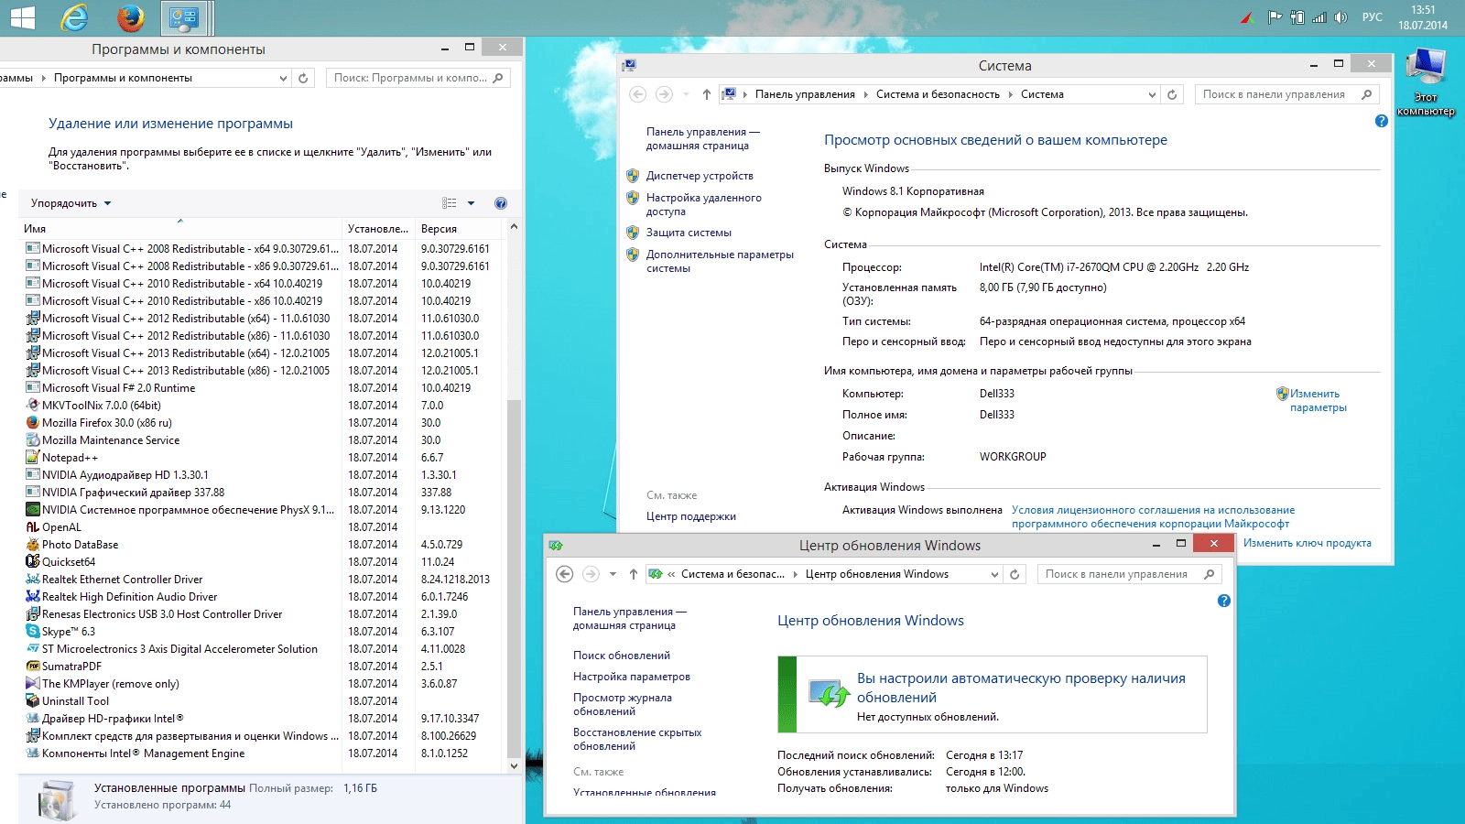Screen dimensions: 1465x824
Task: Select 'MKVToolNix 7.0.0 (64bit)' row
Action: (x=263, y=406)
